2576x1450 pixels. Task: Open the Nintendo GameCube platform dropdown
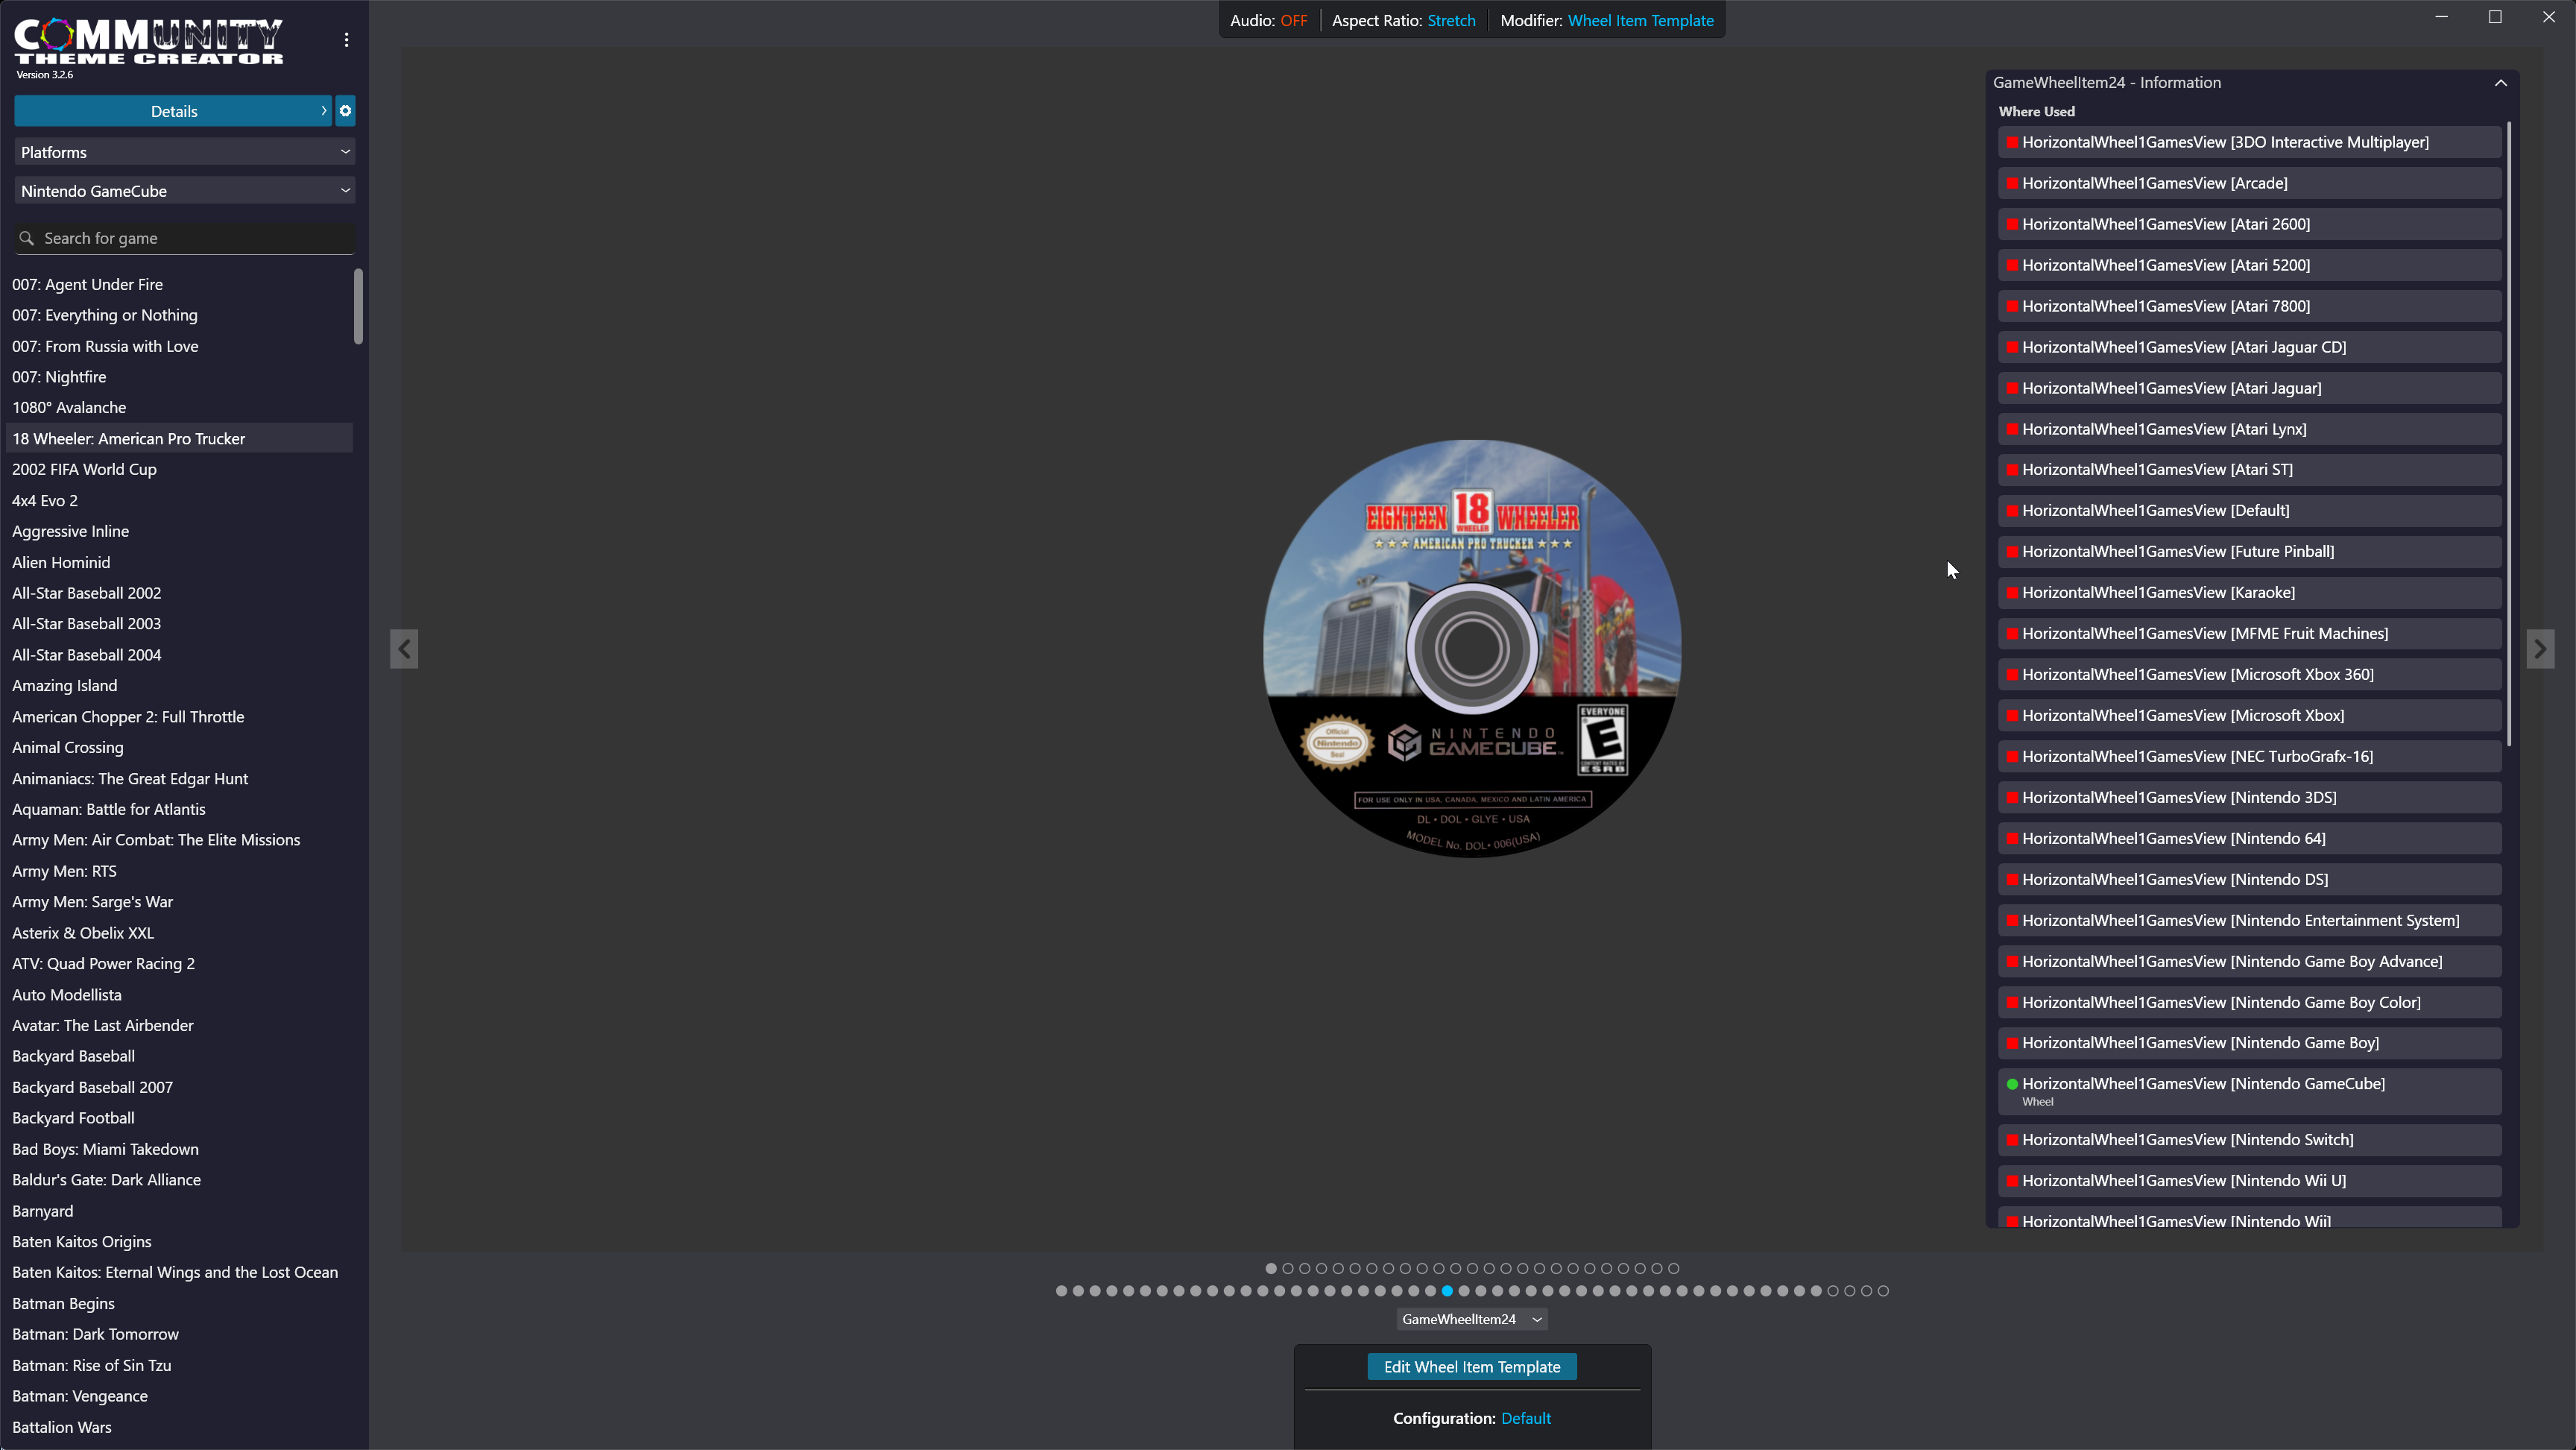click(x=185, y=191)
